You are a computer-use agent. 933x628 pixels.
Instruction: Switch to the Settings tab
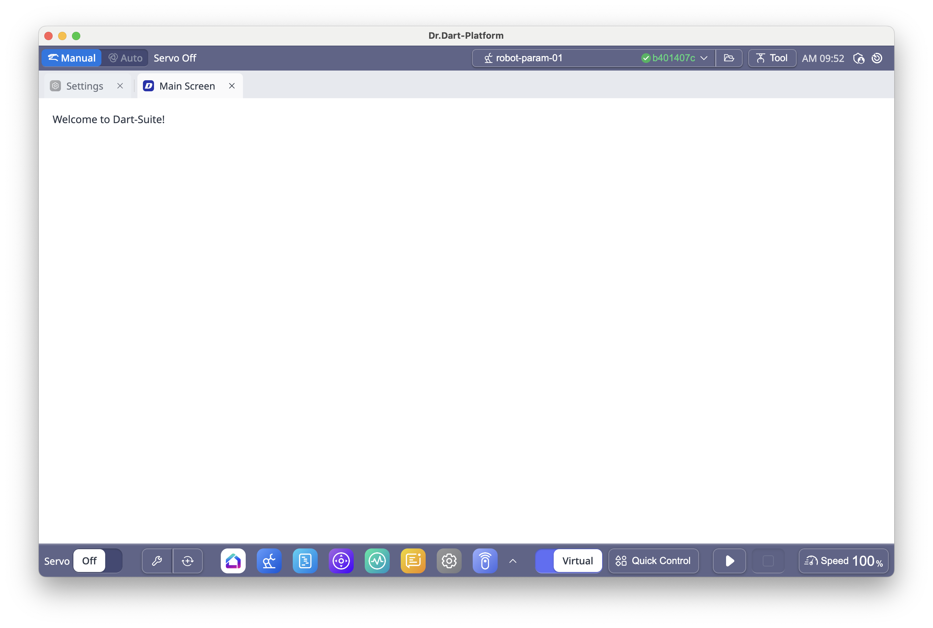84,86
